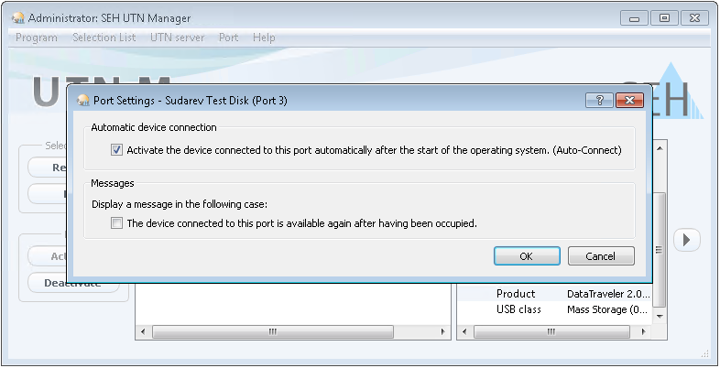Open the Port menu
The width and height of the screenshot is (720, 368).
[228, 38]
